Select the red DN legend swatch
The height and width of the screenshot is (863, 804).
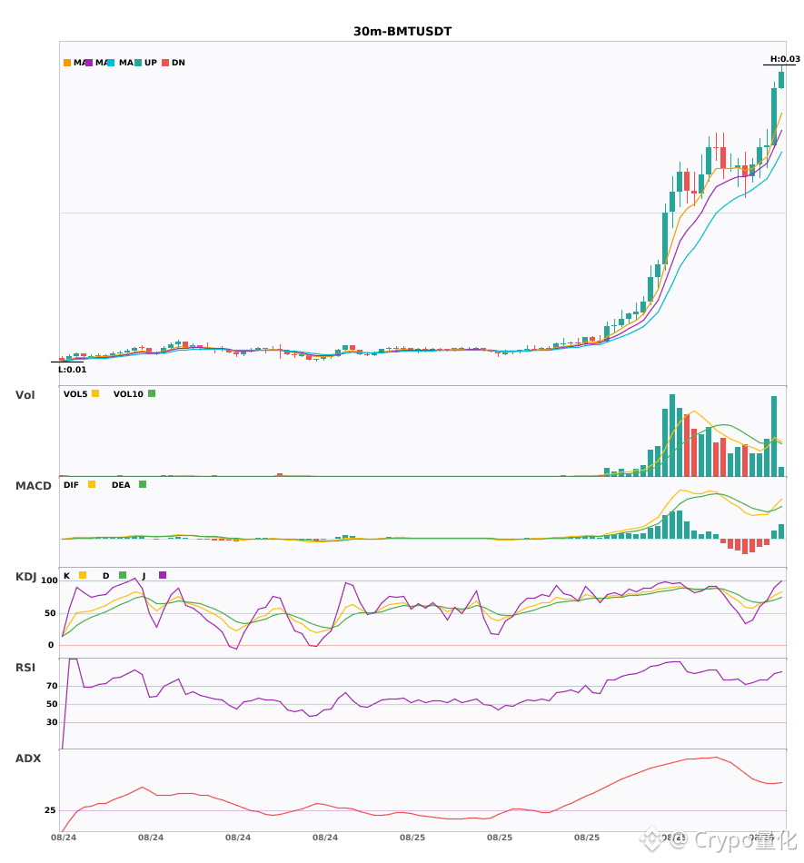click(x=165, y=63)
